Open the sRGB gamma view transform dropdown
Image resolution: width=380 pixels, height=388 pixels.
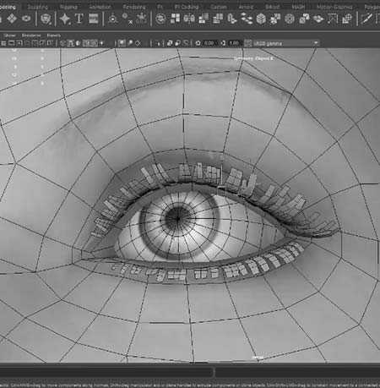tap(286, 43)
